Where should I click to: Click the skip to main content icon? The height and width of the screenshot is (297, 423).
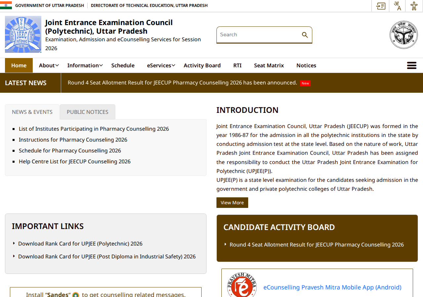pos(381,6)
